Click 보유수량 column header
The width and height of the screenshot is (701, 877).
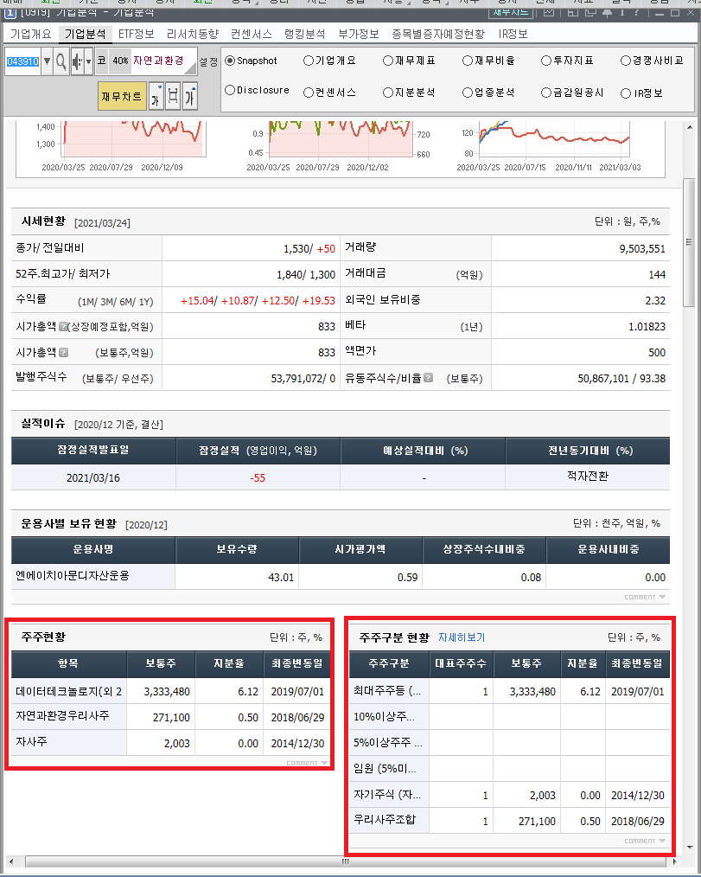[237, 549]
